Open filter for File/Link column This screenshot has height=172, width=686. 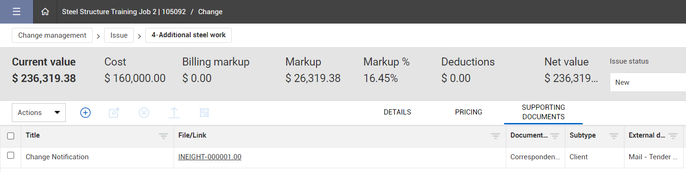point(495,136)
